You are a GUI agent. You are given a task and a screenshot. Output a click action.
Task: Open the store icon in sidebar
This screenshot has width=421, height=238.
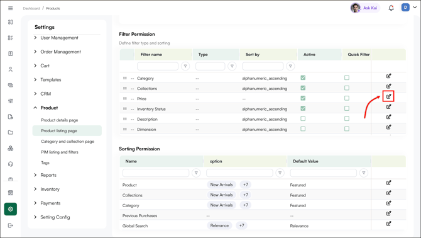pos(11,193)
